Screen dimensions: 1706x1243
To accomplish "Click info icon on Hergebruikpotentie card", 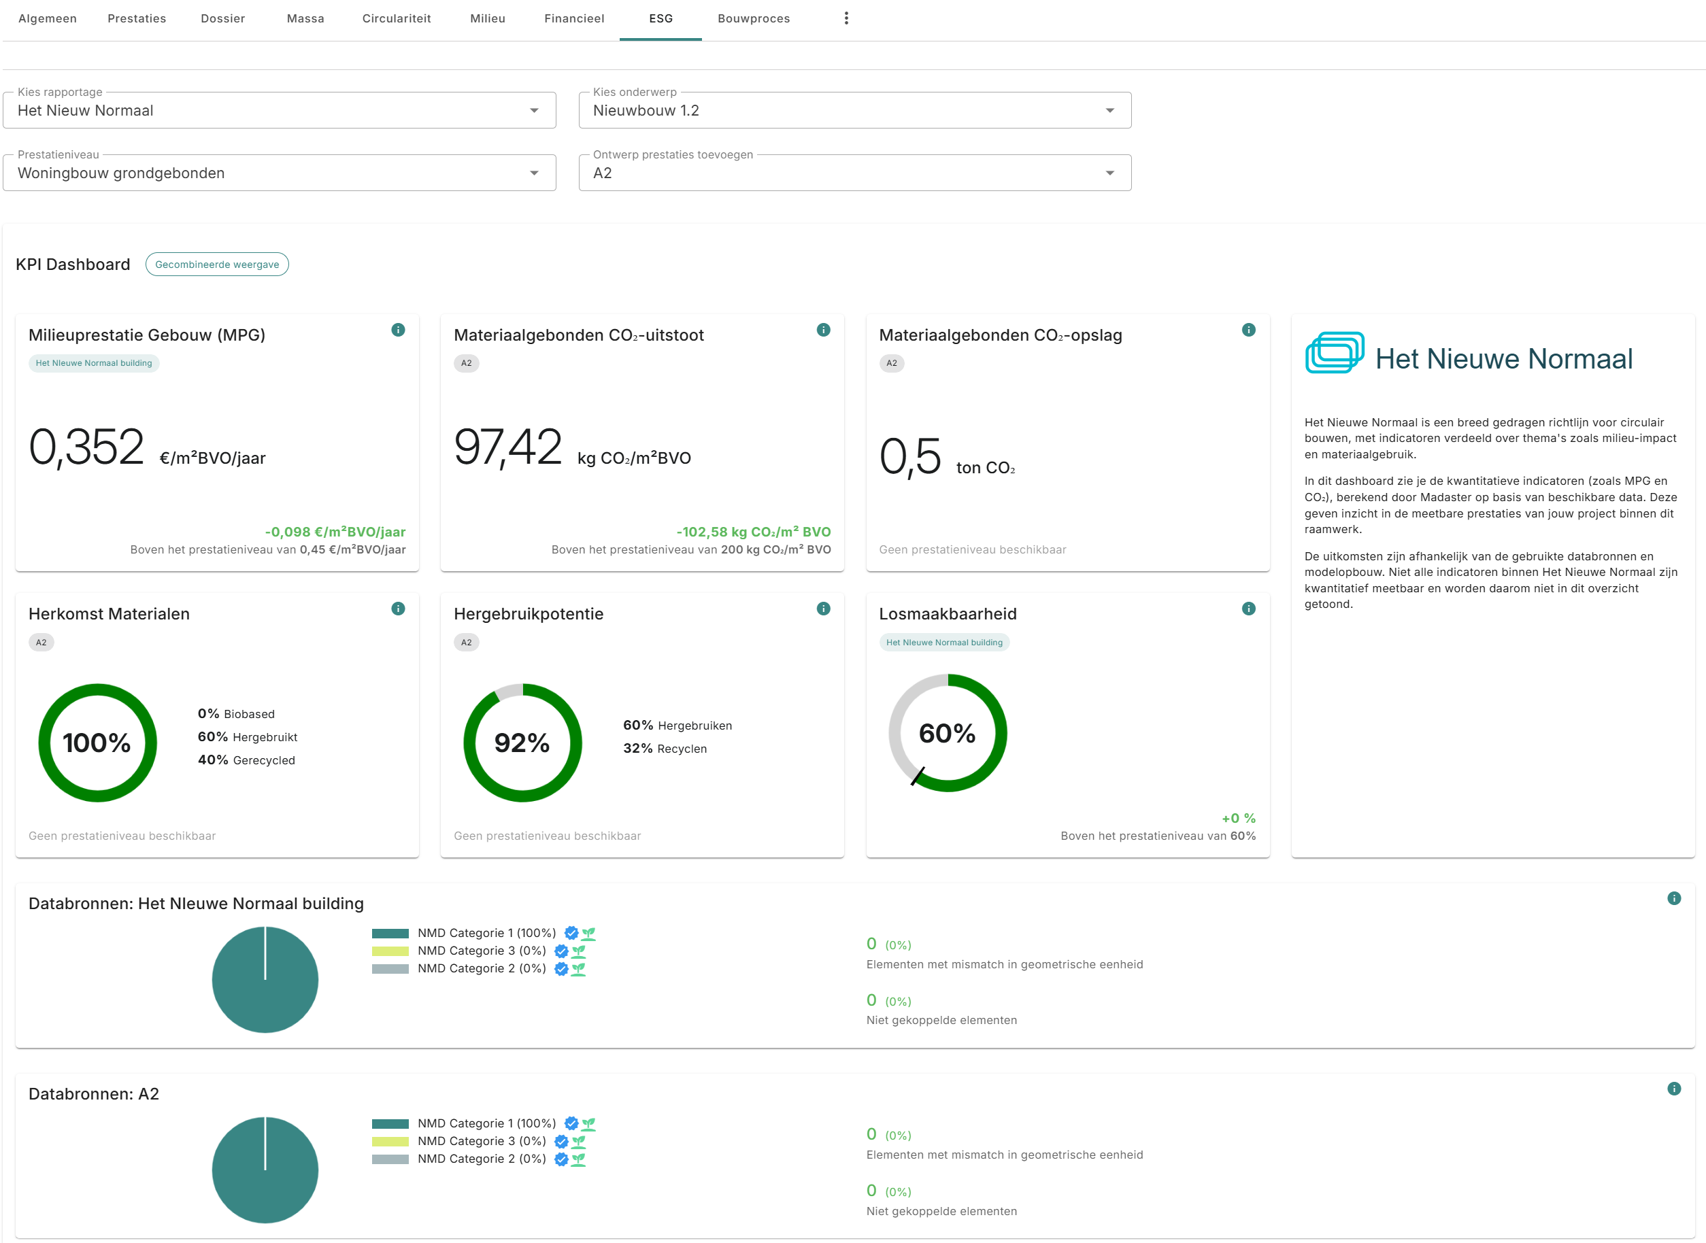I will (823, 609).
